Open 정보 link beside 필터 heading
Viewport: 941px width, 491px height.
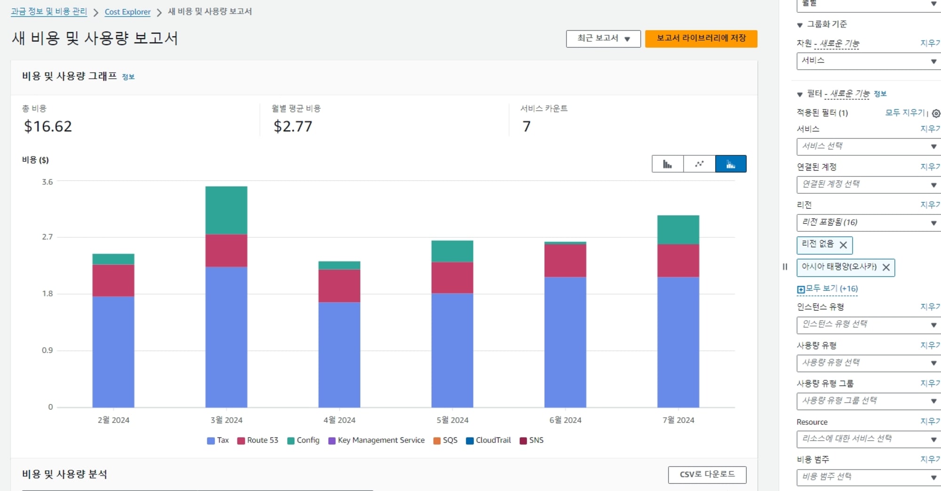click(880, 94)
